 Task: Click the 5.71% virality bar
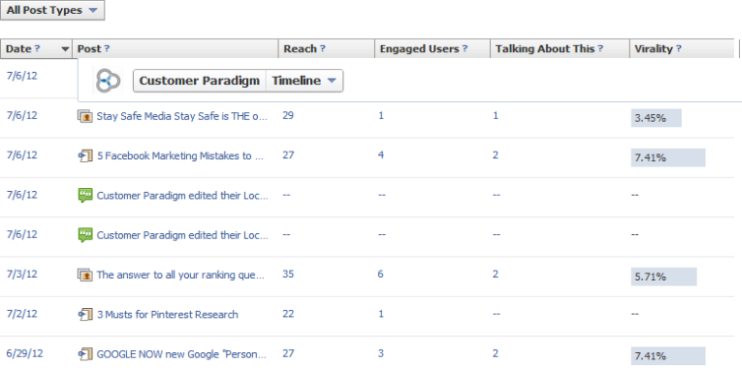663,278
